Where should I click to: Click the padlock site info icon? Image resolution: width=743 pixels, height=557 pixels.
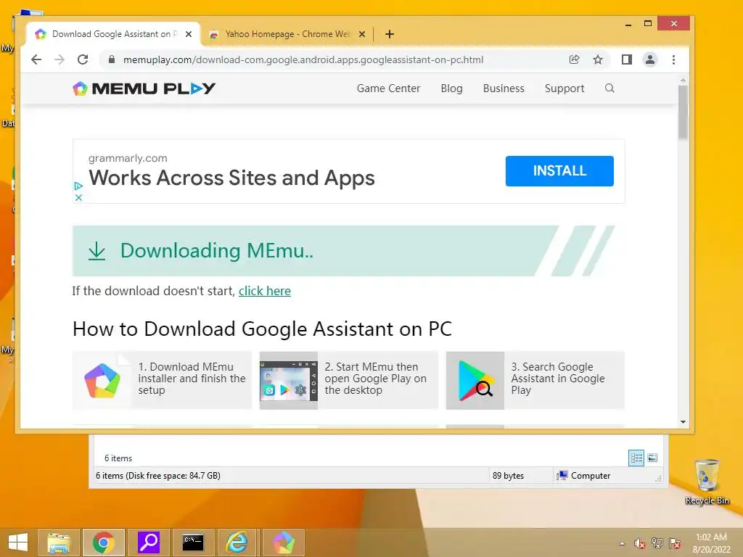coord(112,59)
